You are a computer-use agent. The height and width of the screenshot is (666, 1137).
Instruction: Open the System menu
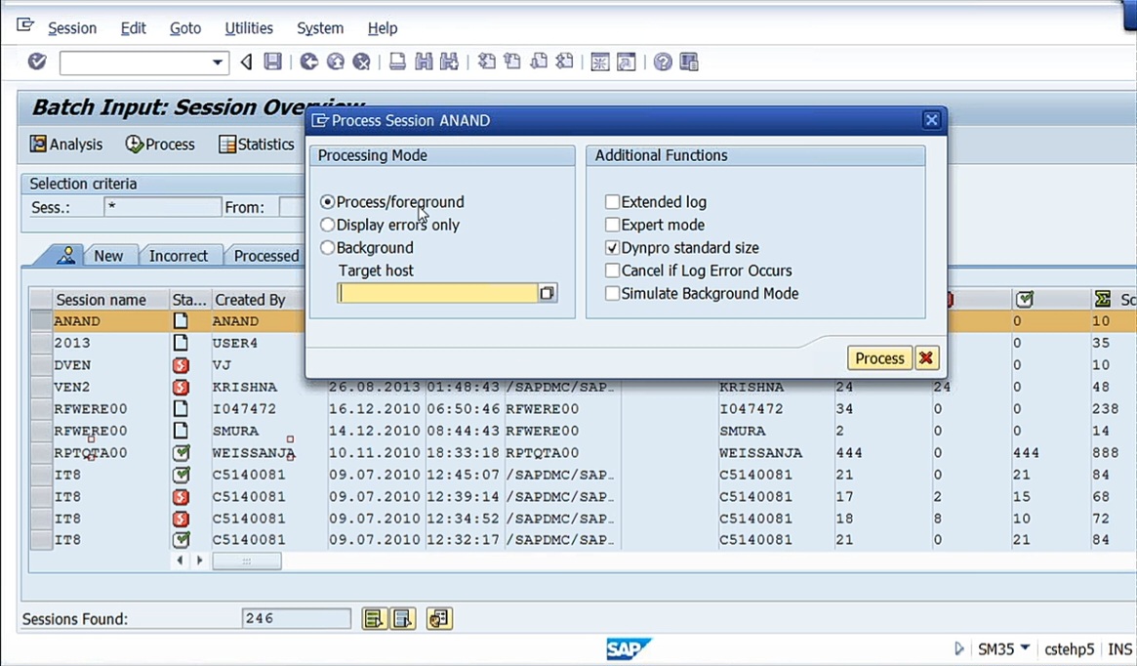click(x=320, y=28)
